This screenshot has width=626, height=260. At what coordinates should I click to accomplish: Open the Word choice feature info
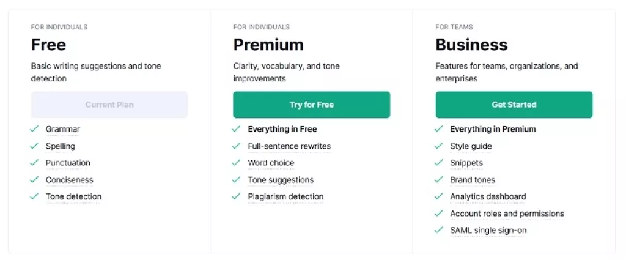pos(271,163)
